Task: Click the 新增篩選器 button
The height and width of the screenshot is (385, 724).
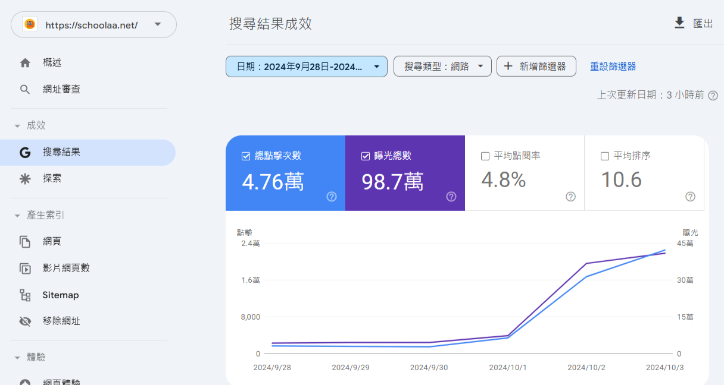Action: (x=536, y=67)
